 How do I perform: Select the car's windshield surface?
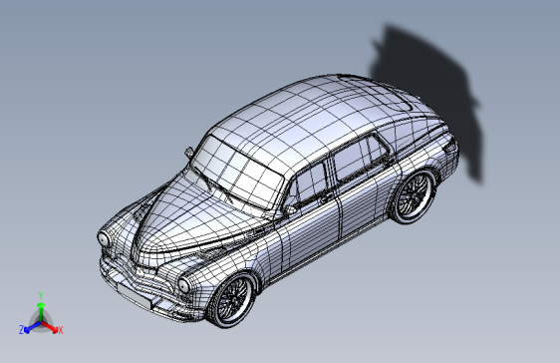[237, 173]
